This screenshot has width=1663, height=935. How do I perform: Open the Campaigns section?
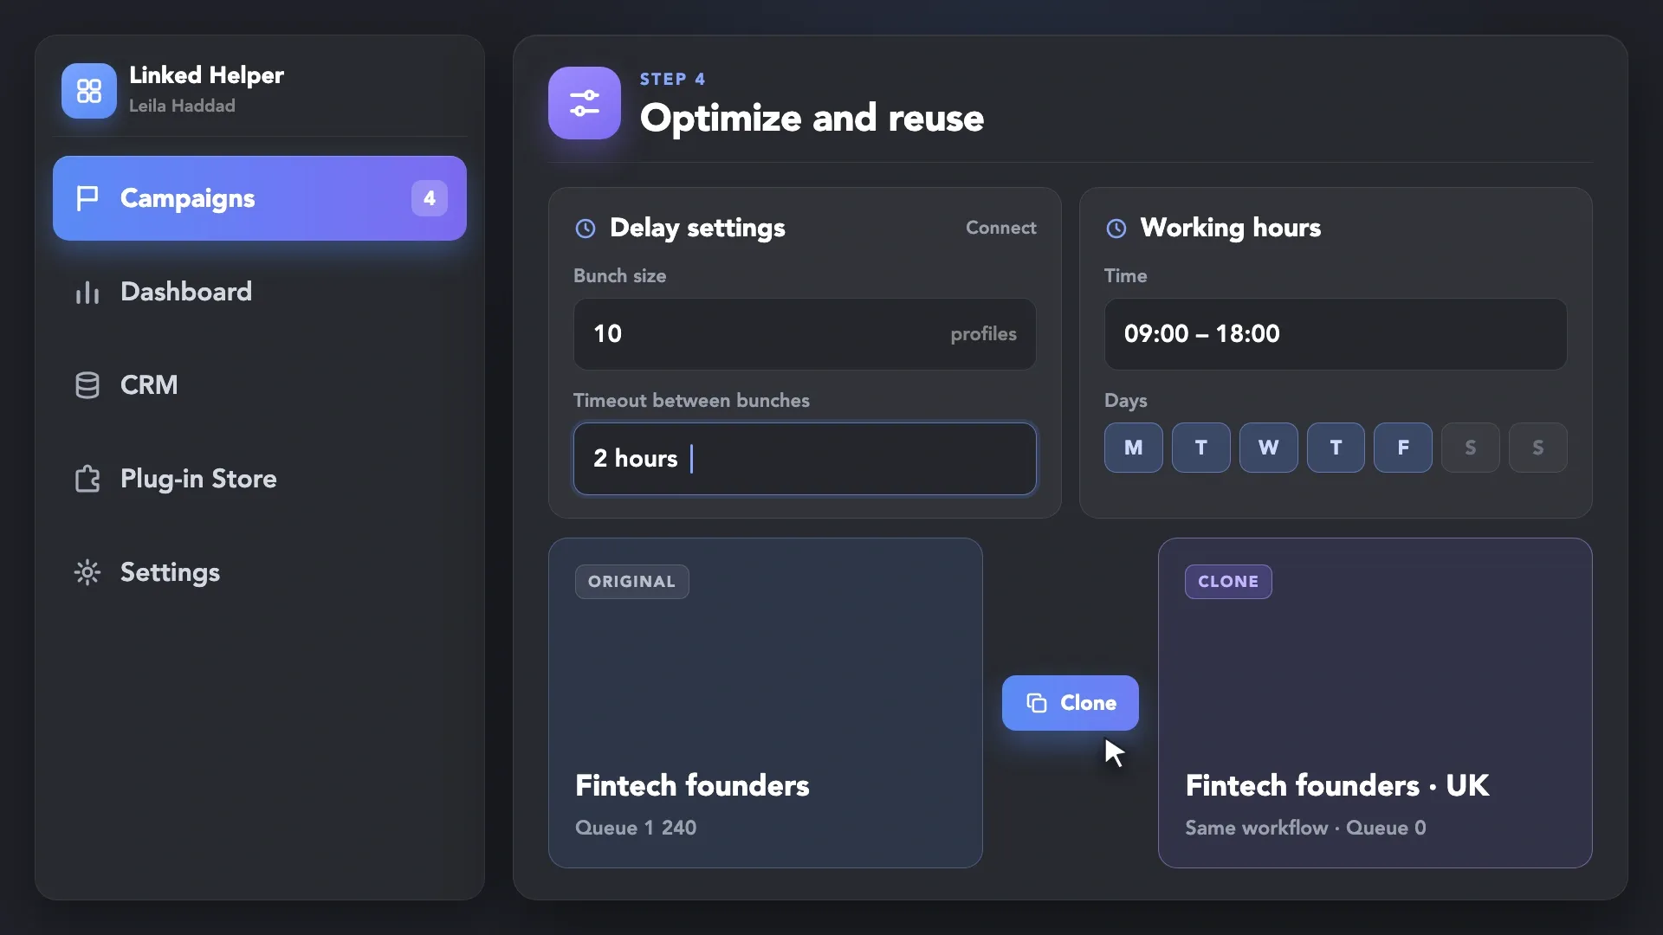(x=260, y=198)
